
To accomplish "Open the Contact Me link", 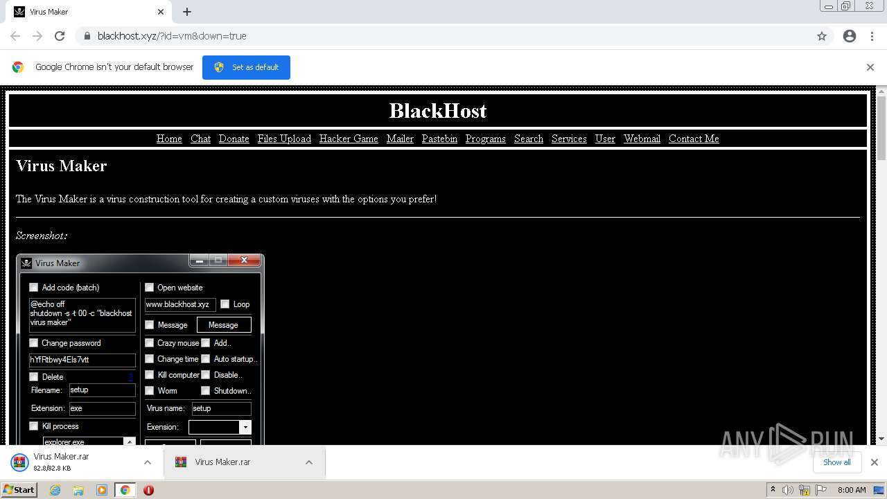I will (694, 139).
